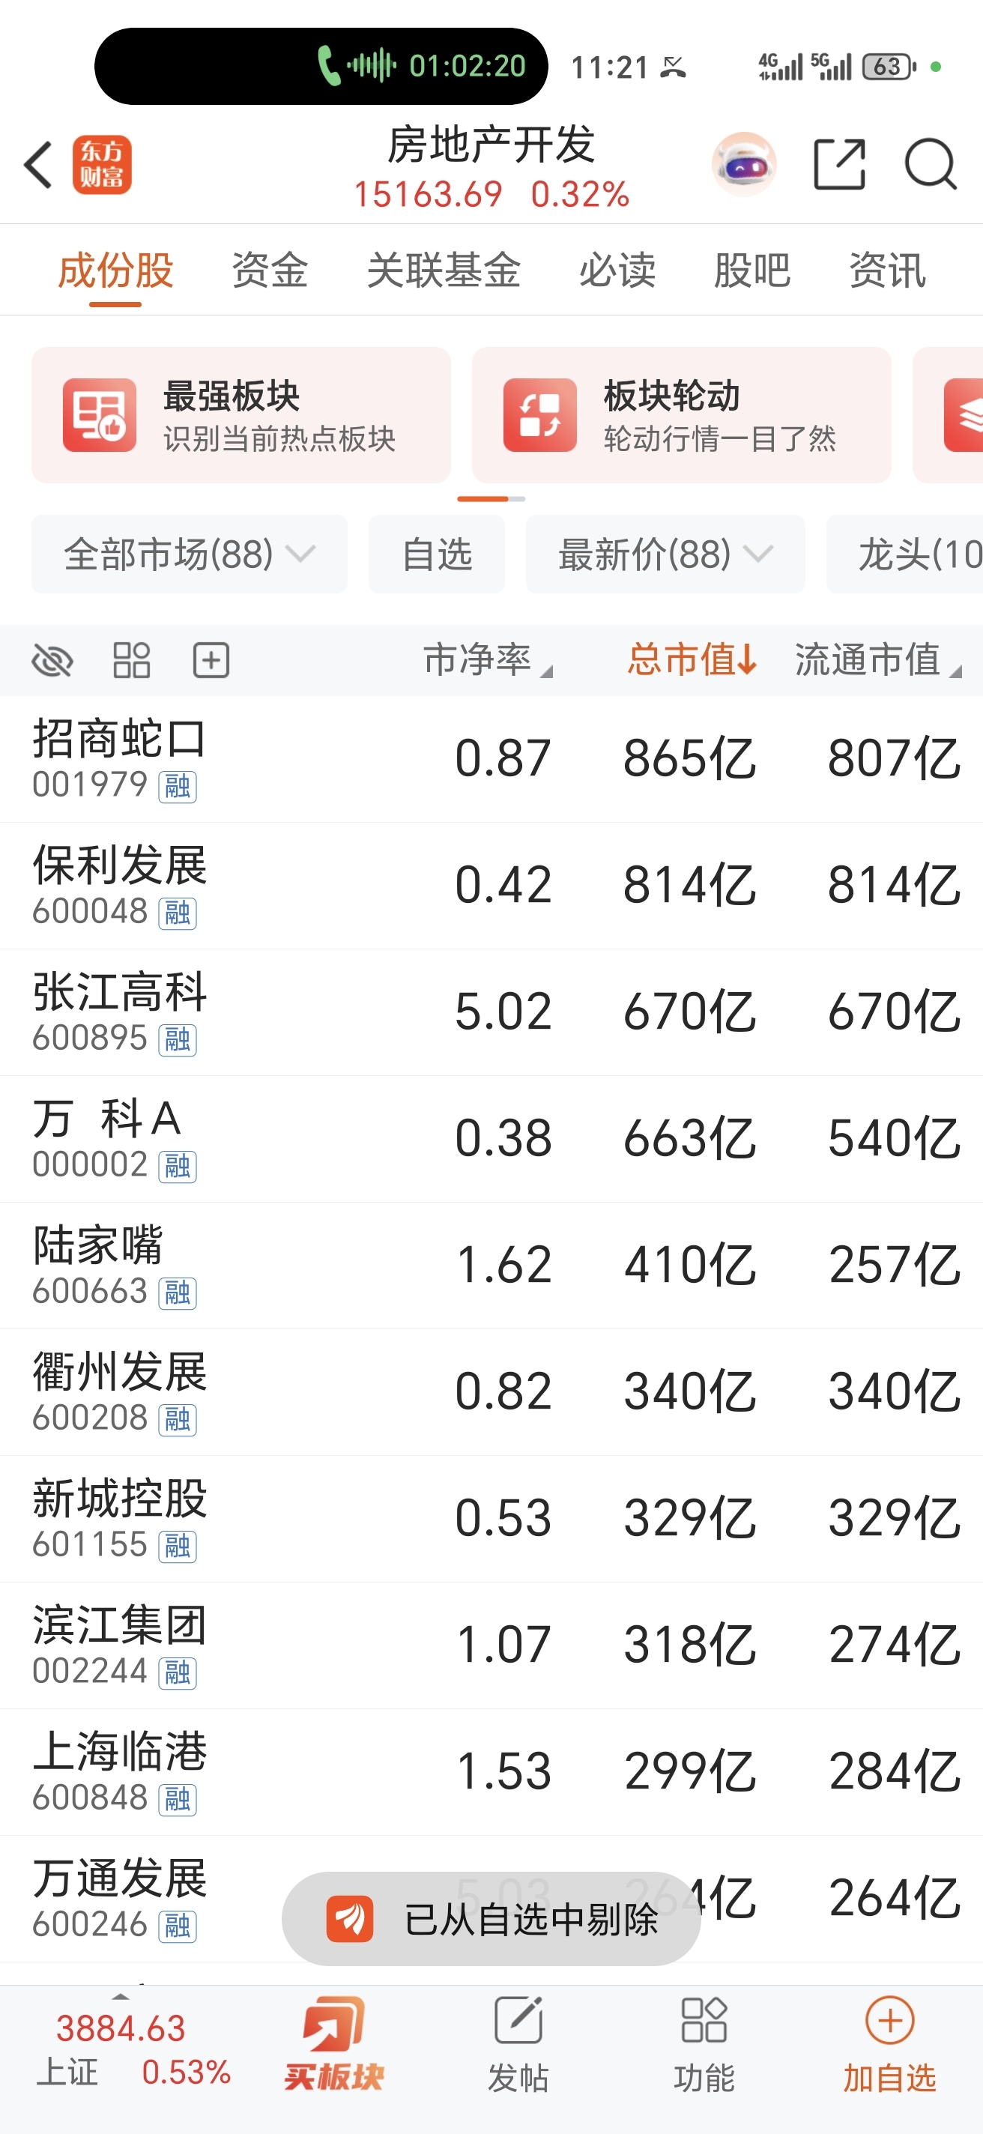Tap the share export icon
The height and width of the screenshot is (2134, 983).
[839, 164]
